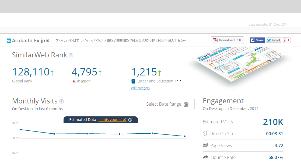The image size is (301, 163).
Task: Click the Japanese site description text
Action: 121,40
